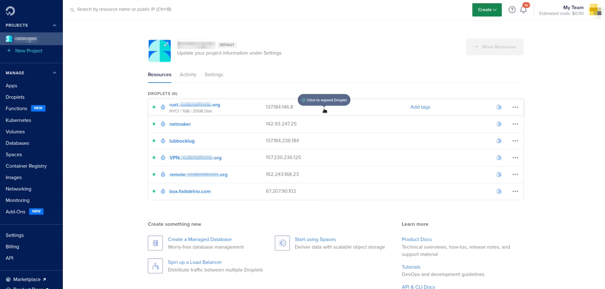Open the Create dropdown button
The image size is (605, 289).
coord(487,10)
